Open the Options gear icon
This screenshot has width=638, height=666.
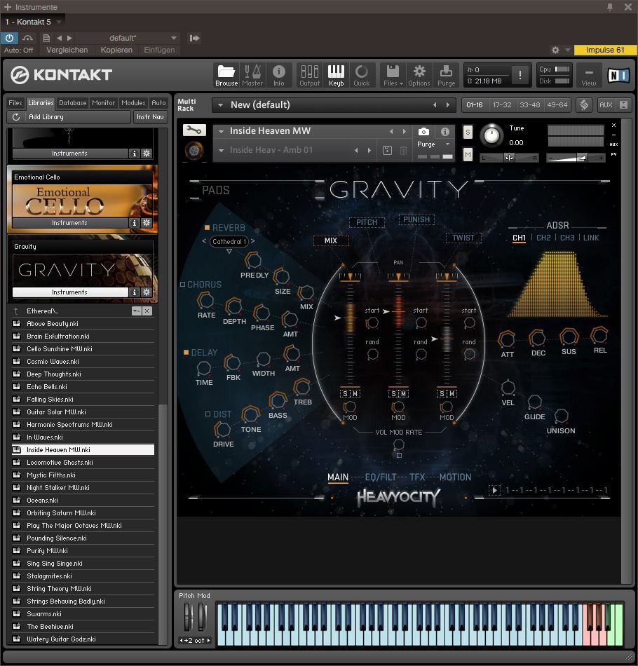click(419, 75)
